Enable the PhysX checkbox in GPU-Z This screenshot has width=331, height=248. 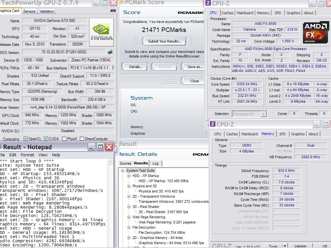point(64,139)
